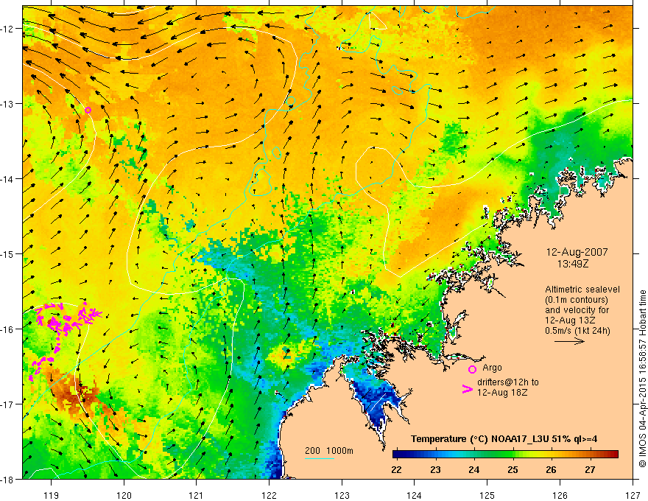Image resolution: width=648 pixels, height=501 pixels.
Task: Click longitude axis label '124'
Action: [x=414, y=495]
